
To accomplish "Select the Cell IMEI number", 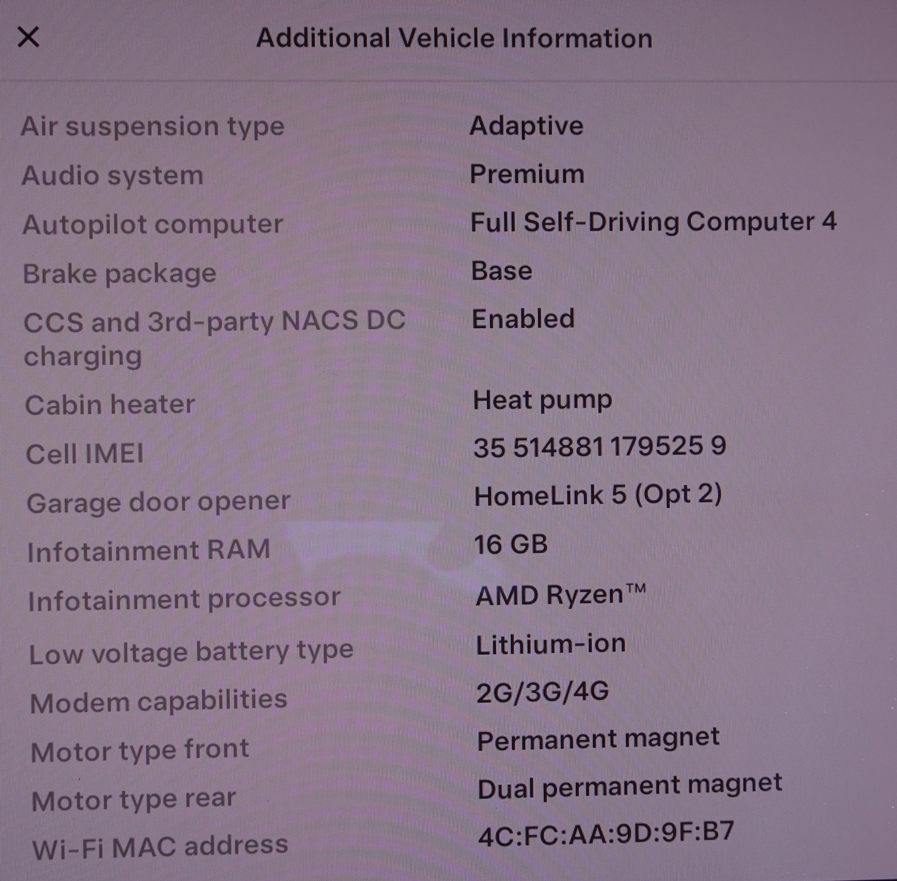I will 600,446.
